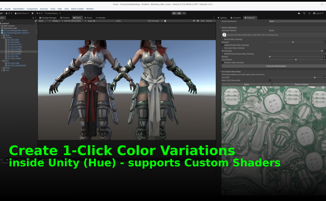Image resolution: width=326 pixels, height=201 pixels.
Task: Uncheck the Occlusion Map (missing) checkbox
Action: point(223,48)
